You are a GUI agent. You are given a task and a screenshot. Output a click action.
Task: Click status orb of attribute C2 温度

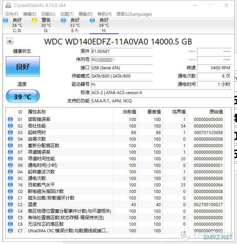pyautogui.click(x=10, y=204)
